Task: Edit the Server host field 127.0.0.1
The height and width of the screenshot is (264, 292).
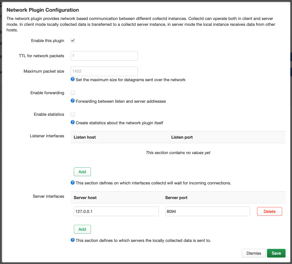Action: (116, 211)
